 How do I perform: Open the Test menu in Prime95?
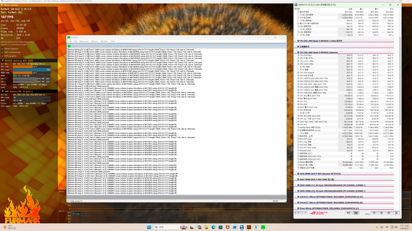tap(69, 42)
